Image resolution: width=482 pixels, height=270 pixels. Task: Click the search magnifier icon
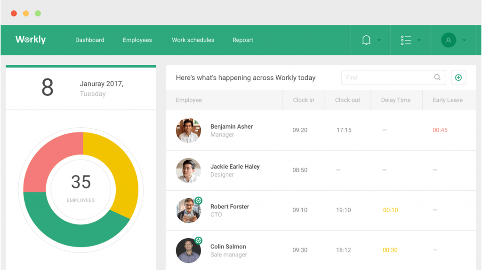(437, 77)
